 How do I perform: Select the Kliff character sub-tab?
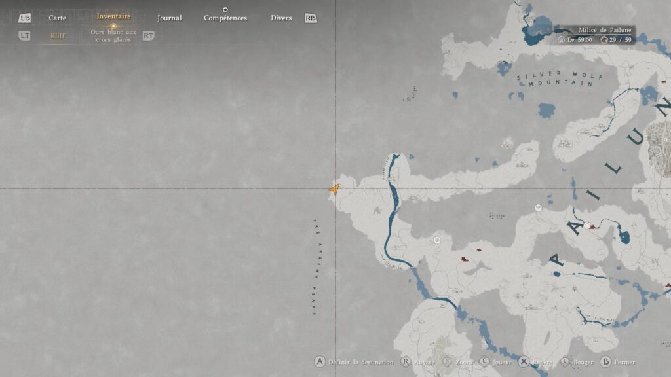coord(58,35)
